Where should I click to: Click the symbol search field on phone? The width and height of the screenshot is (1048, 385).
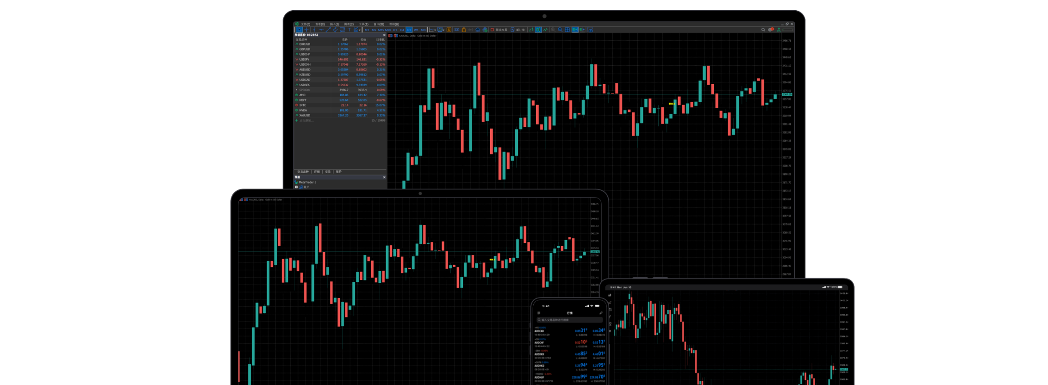pos(569,320)
